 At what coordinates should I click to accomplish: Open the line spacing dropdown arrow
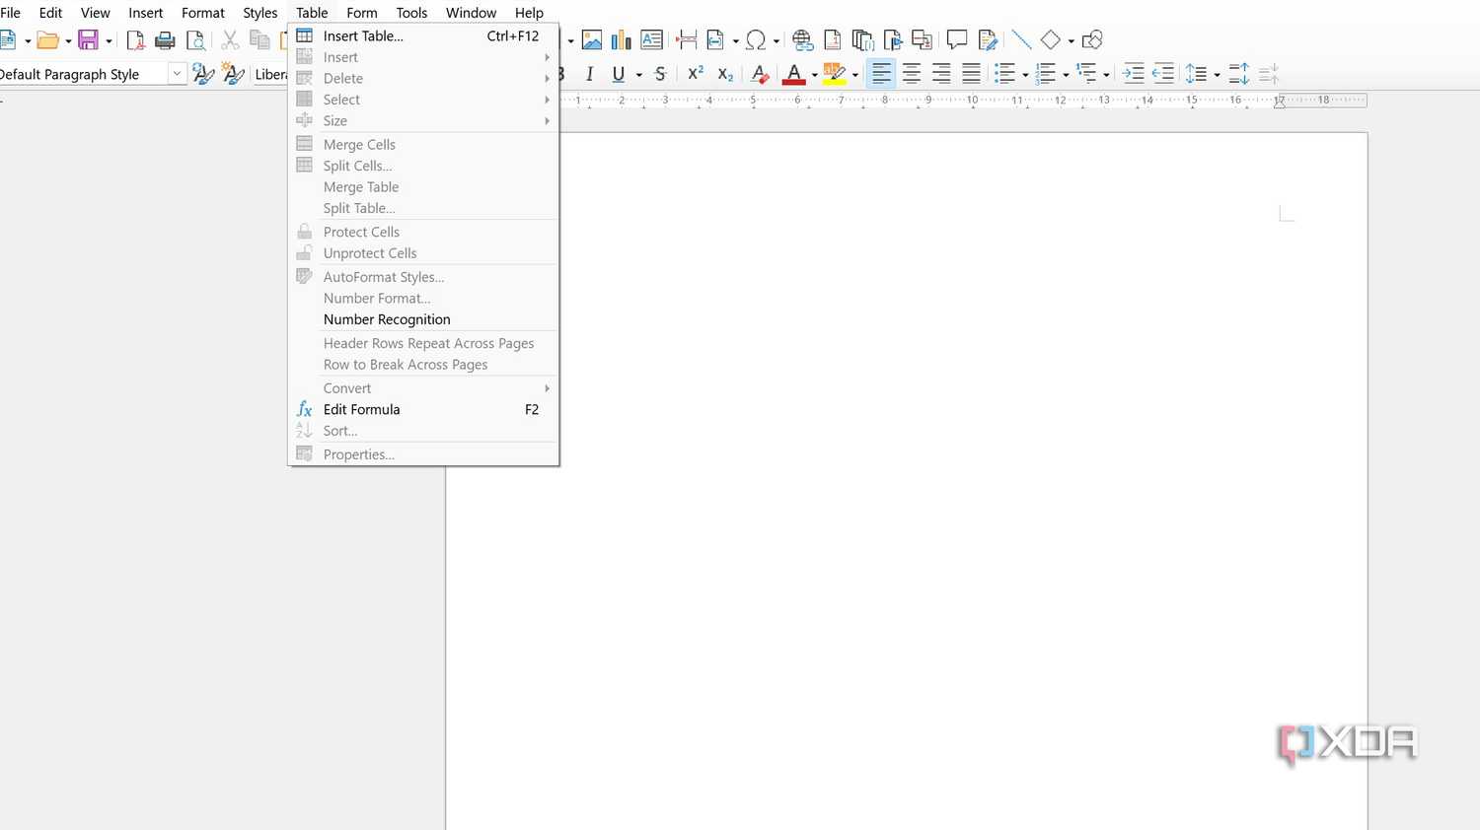[x=1217, y=75]
